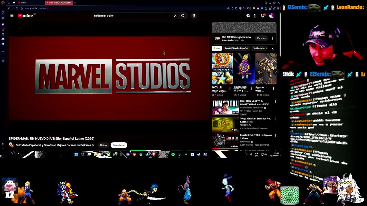Open Twitch in the Opera sidebar
The height and width of the screenshot is (206, 367).
[3, 25]
